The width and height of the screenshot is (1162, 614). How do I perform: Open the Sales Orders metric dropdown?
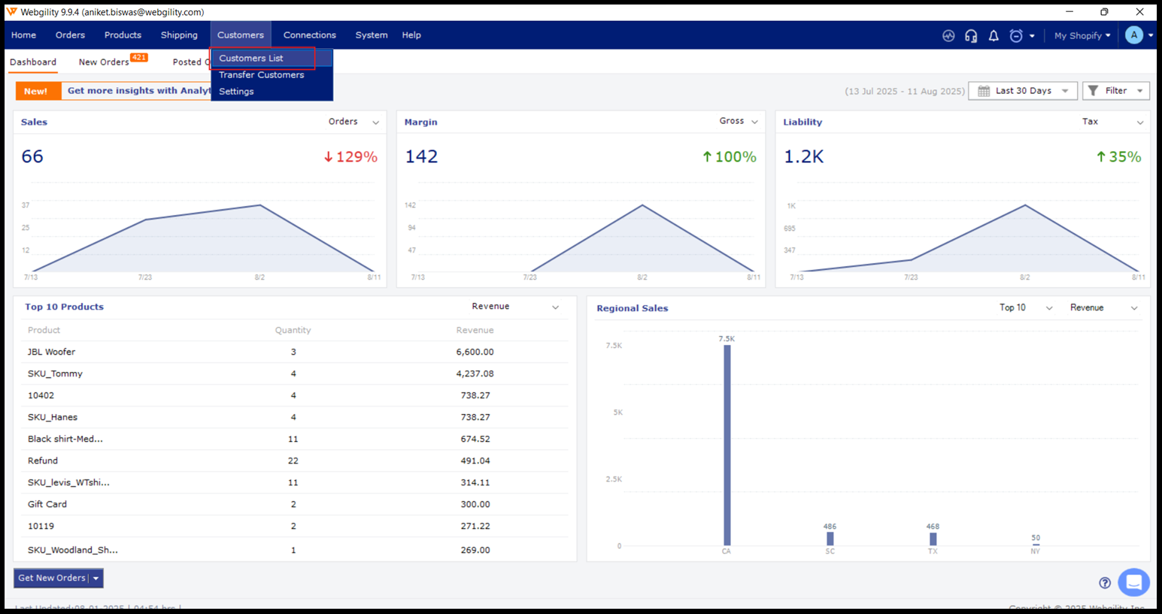353,122
